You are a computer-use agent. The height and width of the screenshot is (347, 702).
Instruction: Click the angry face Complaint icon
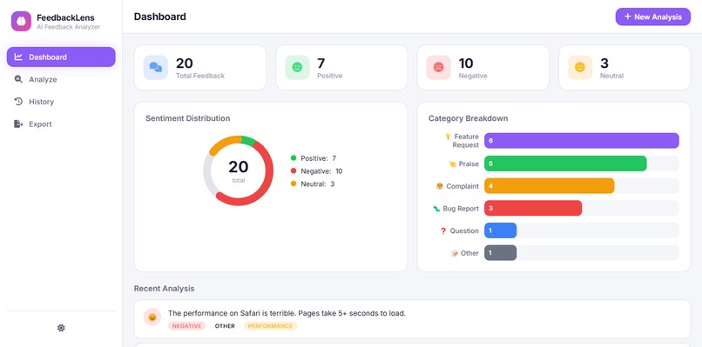point(440,186)
